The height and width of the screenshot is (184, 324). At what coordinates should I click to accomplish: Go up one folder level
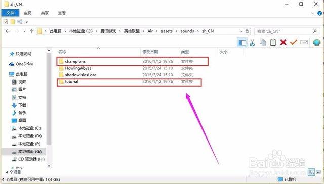[31, 31]
